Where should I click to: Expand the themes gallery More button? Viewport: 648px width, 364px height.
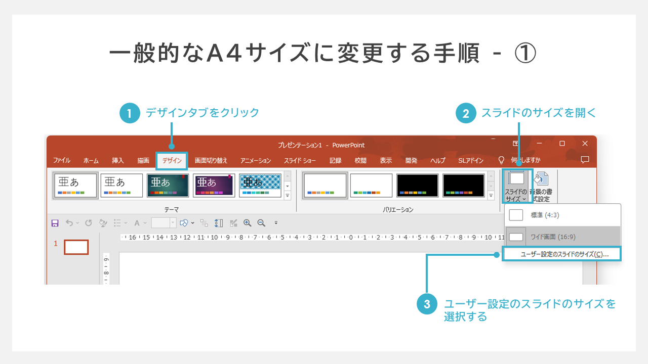(288, 195)
